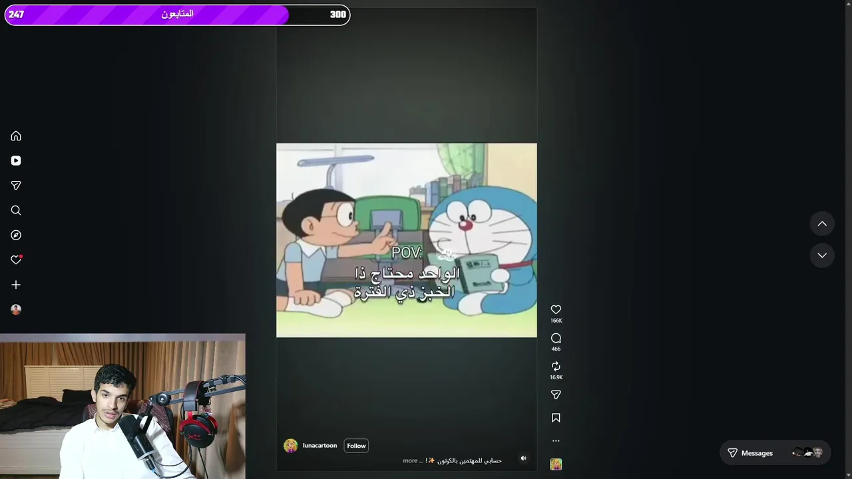852x479 pixels.
Task: Open direct messages paper plane in sidebar
Action: [16, 186]
